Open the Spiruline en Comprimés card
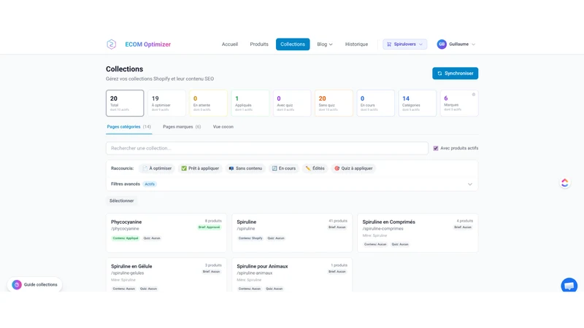The height and width of the screenshot is (328, 584). coord(418,233)
